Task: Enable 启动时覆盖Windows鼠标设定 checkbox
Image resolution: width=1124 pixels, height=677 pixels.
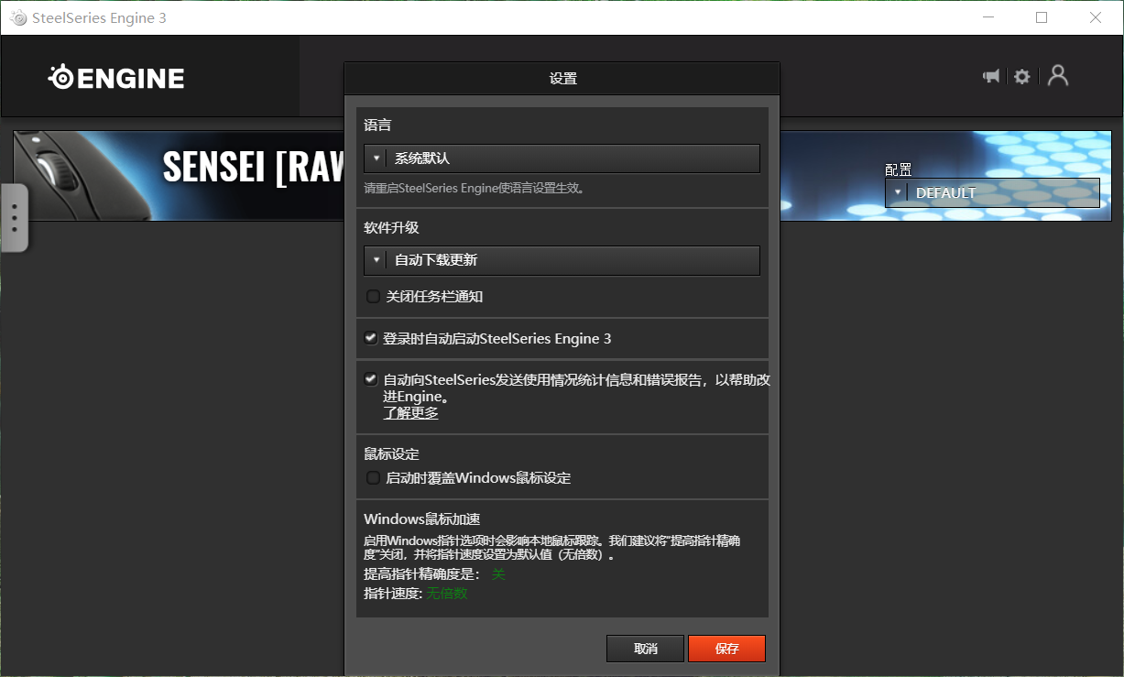Action: coord(373,477)
